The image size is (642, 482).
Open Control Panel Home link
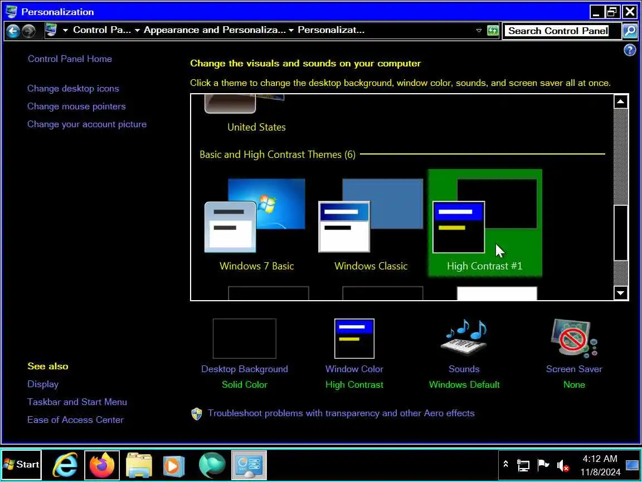[x=70, y=59]
